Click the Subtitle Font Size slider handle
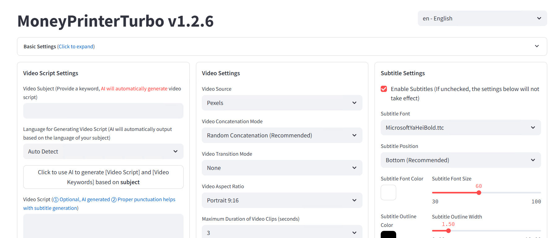559x238 pixels. point(479,193)
